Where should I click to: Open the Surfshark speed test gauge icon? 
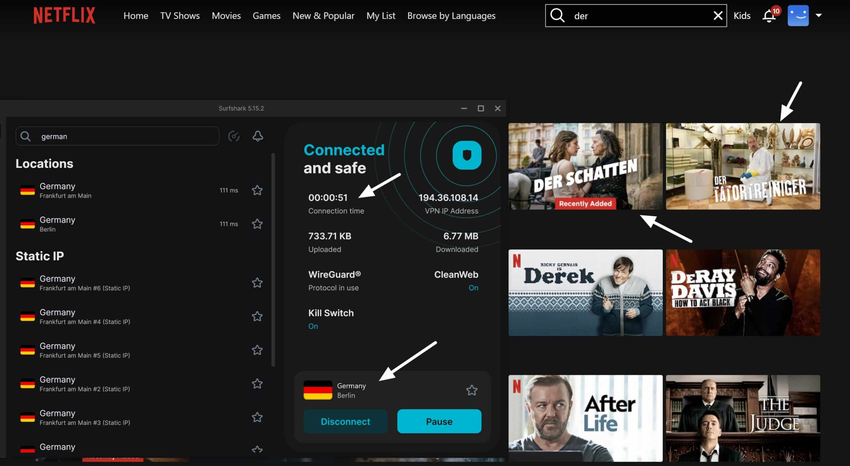point(234,136)
